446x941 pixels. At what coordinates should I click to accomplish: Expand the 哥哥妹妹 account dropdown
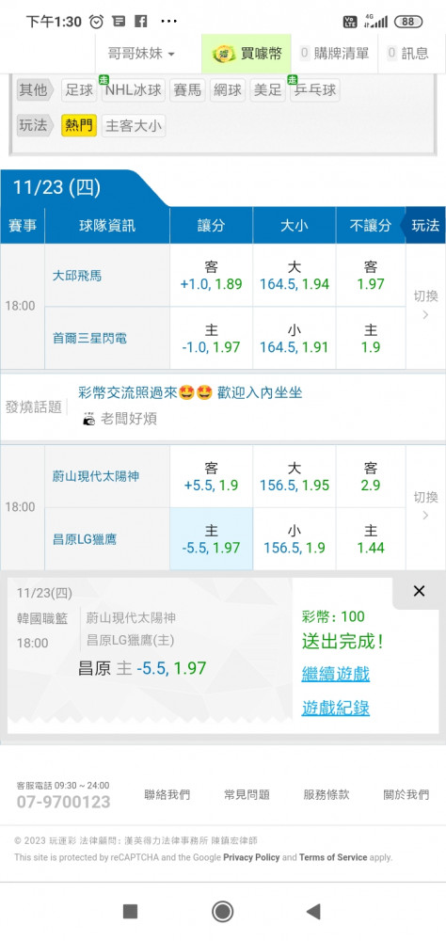[142, 54]
